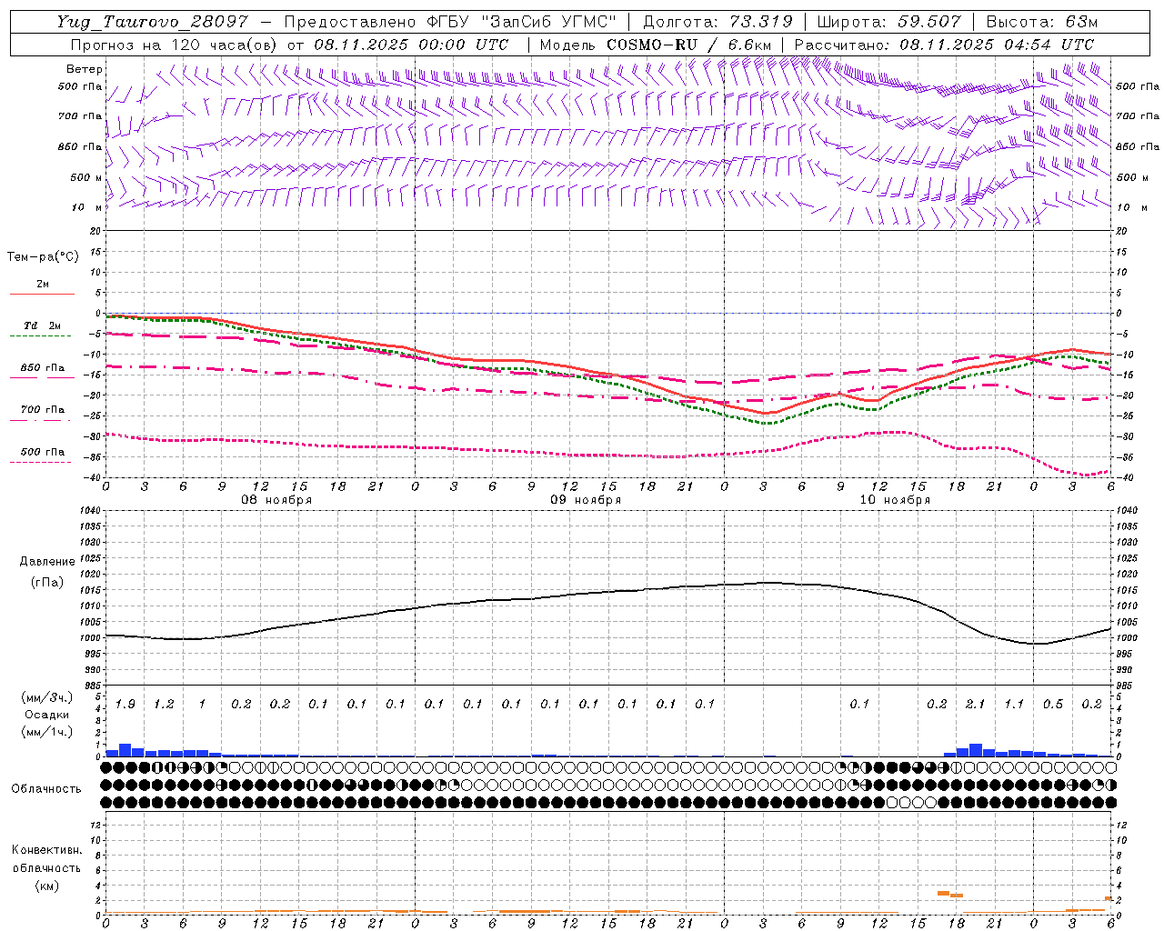Click the Осадки precipitation label
Viewport: 1164px width, 931px height.
coord(47,715)
